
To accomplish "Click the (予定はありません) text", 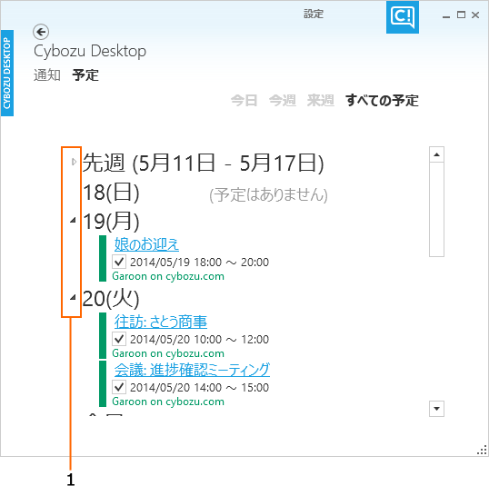I will click(268, 194).
